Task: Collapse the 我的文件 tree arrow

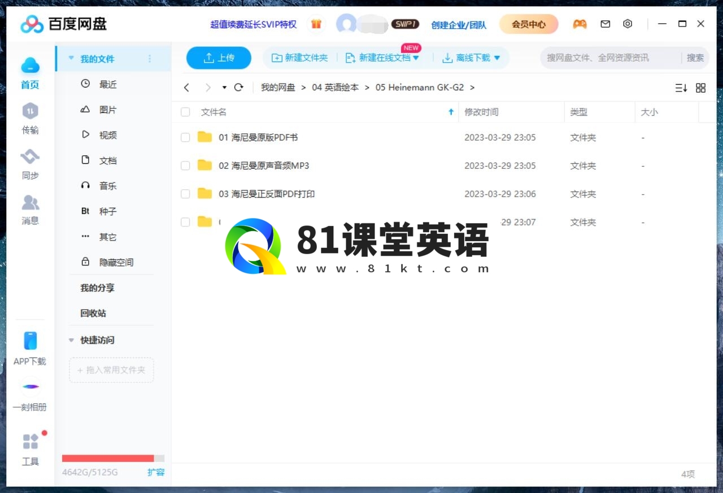Action: [71, 58]
